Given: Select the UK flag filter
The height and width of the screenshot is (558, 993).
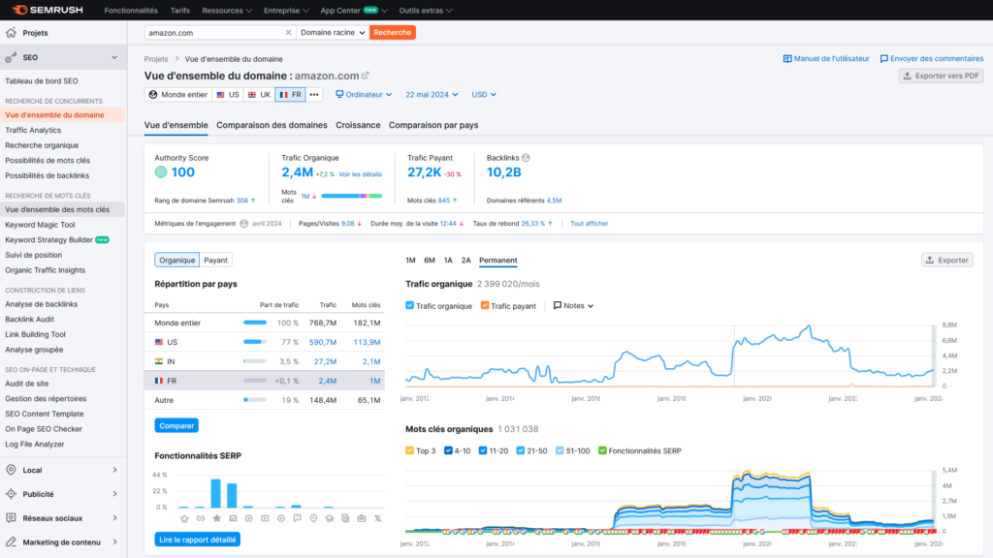Looking at the screenshot, I should pos(259,94).
